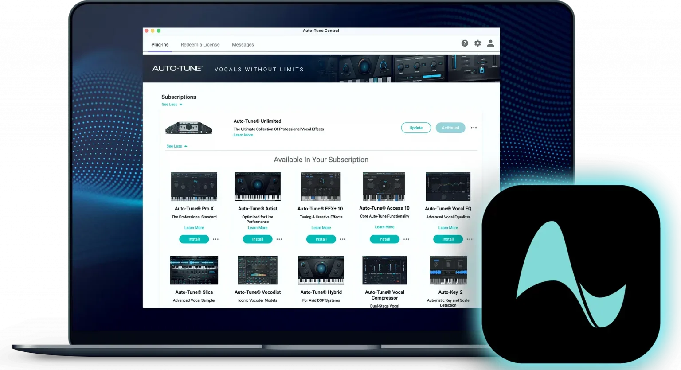Collapse Auto-Tune Unlimited See Less
This screenshot has height=370, width=681.
click(x=177, y=146)
